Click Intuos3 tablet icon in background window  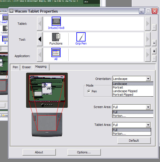pyautogui.click(x=5, y=18)
